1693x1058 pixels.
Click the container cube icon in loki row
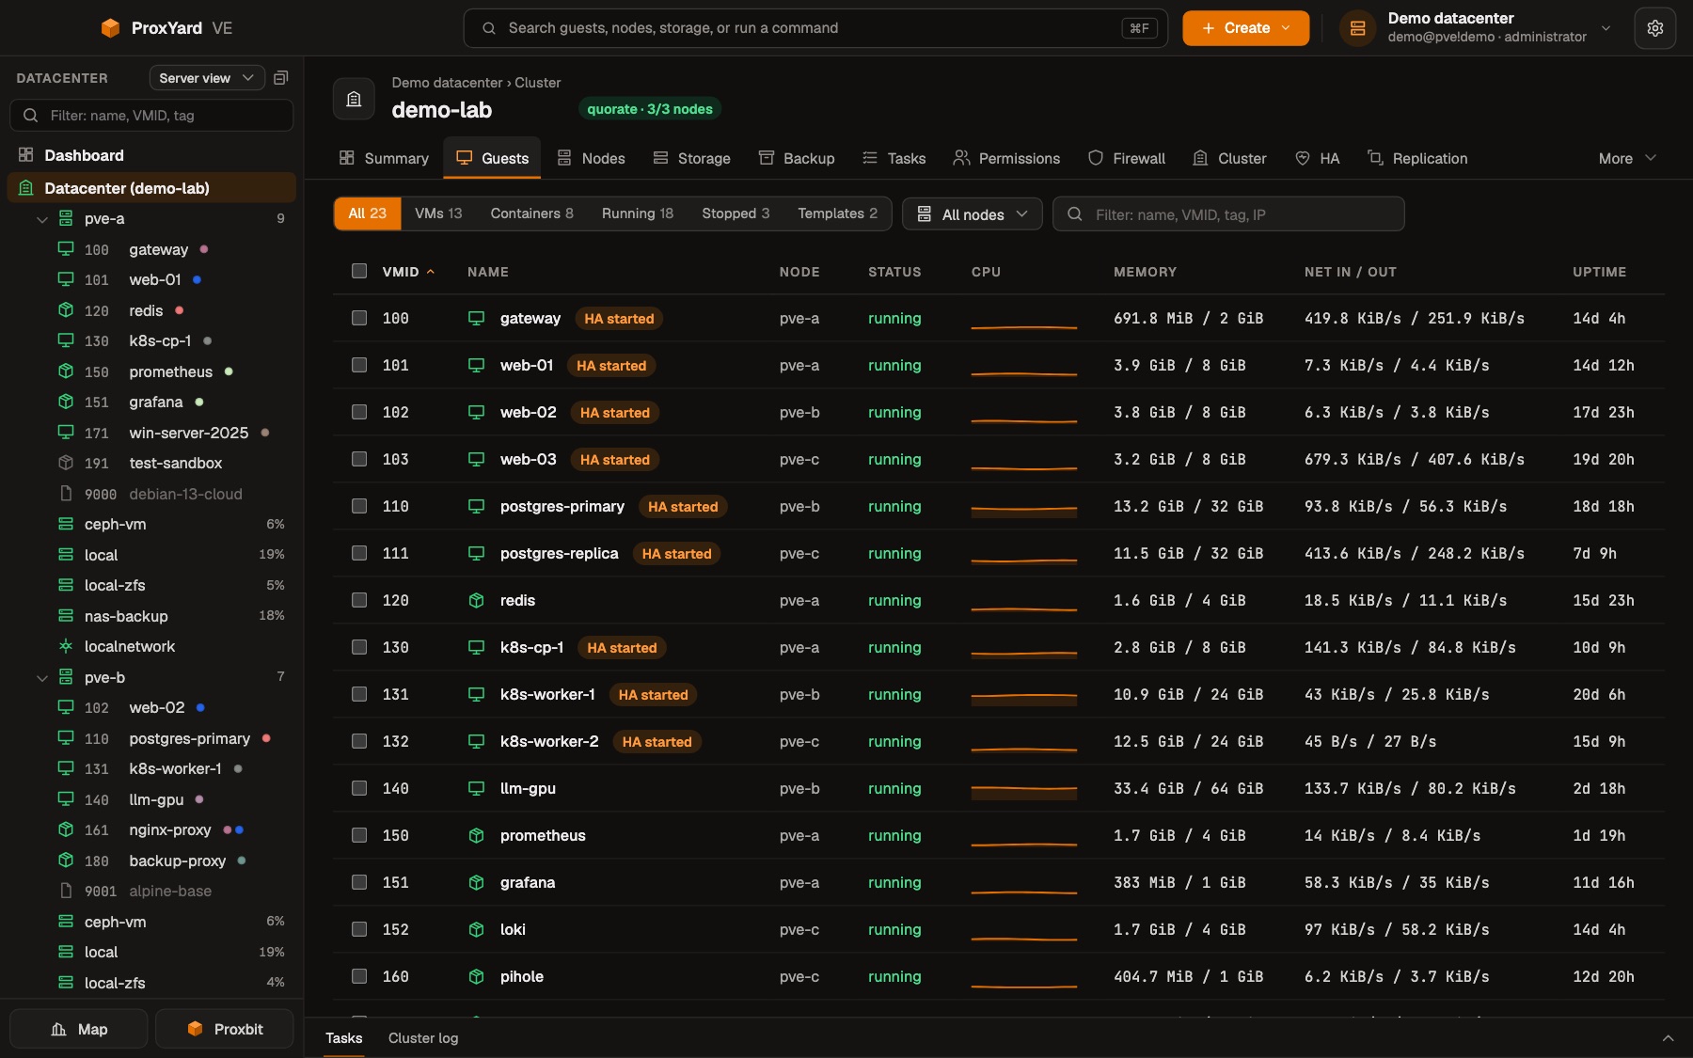click(x=477, y=930)
